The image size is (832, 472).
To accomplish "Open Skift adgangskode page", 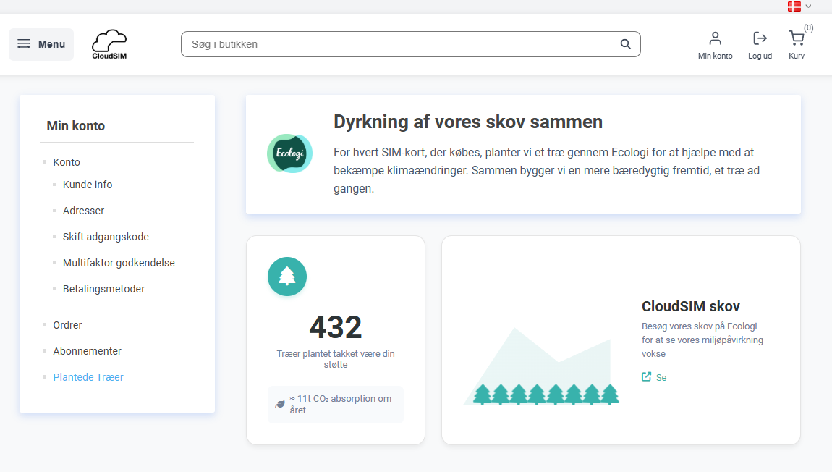I will click(x=106, y=237).
